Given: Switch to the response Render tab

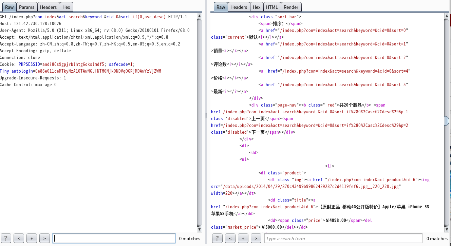Looking at the screenshot, I should [x=291, y=7].
